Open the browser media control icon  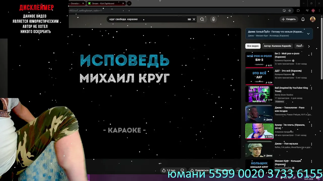[307, 11]
